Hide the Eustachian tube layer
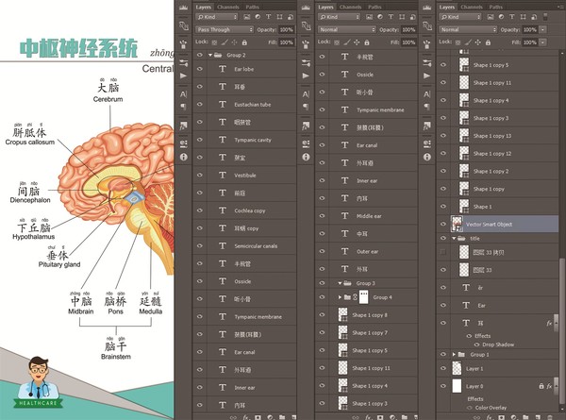566x420 pixels. pyautogui.click(x=200, y=105)
